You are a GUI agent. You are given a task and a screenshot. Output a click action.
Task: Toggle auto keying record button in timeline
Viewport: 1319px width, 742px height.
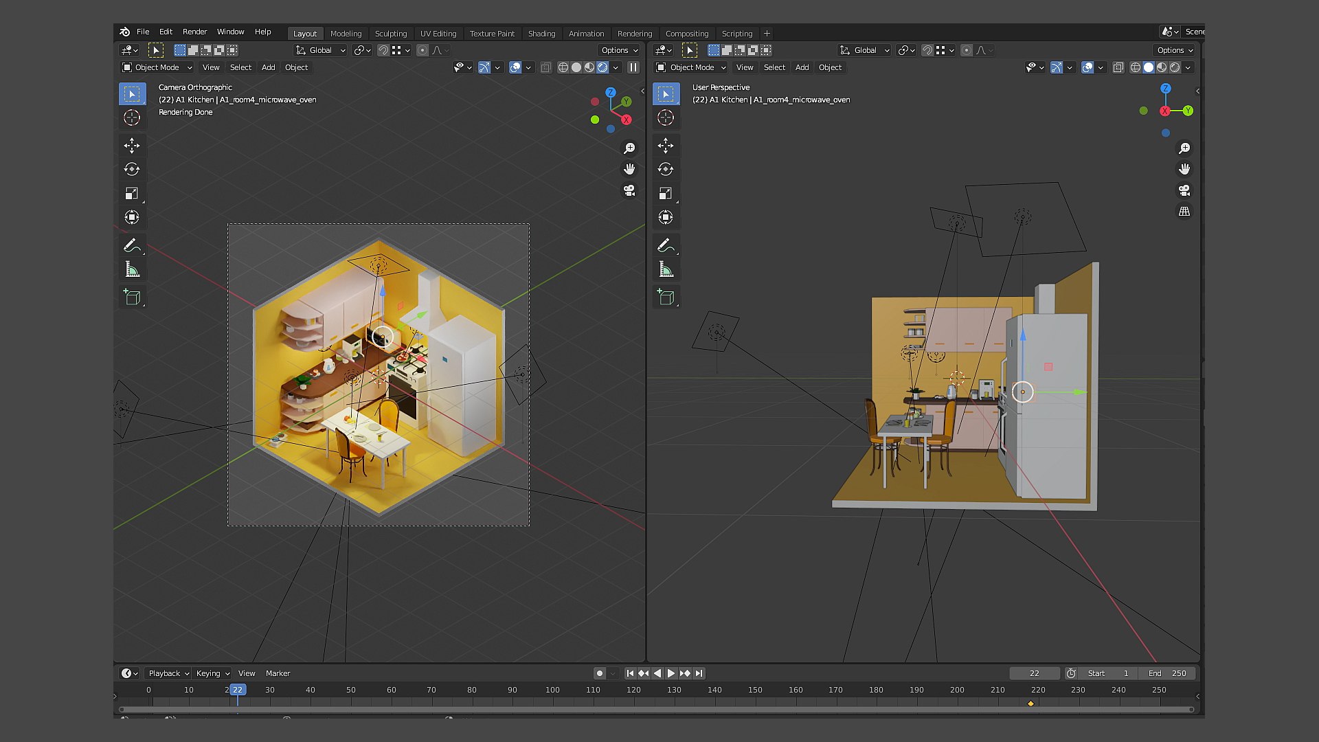tap(600, 673)
